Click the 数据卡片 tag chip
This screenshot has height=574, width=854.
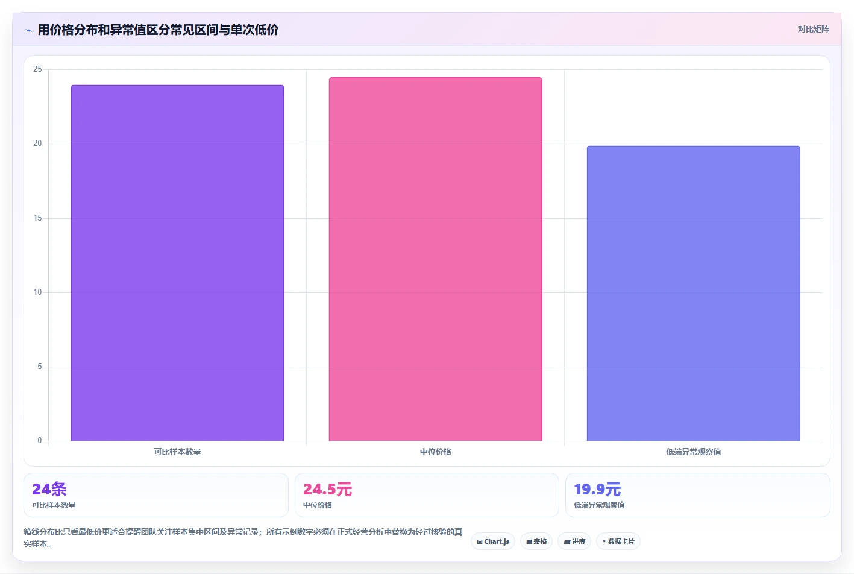(x=618, y=541)
